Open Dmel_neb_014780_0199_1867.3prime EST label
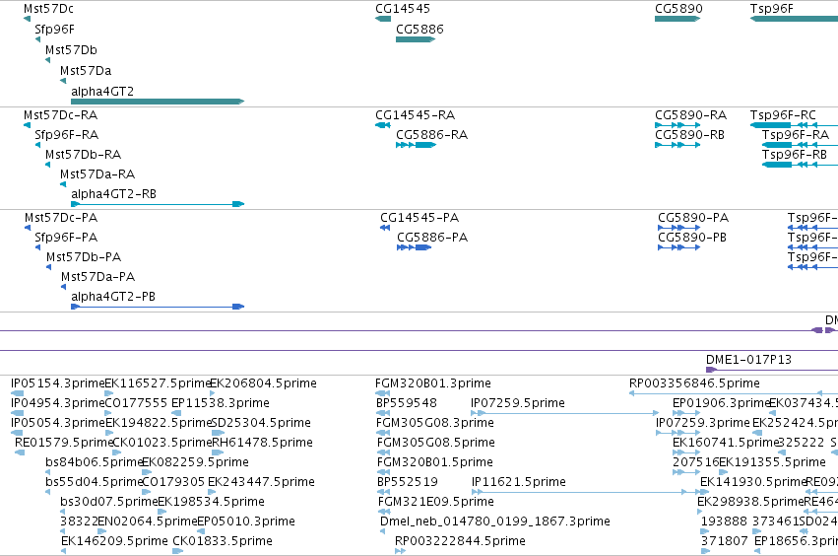The image size is (838, 556). click(x=495, y=521)
